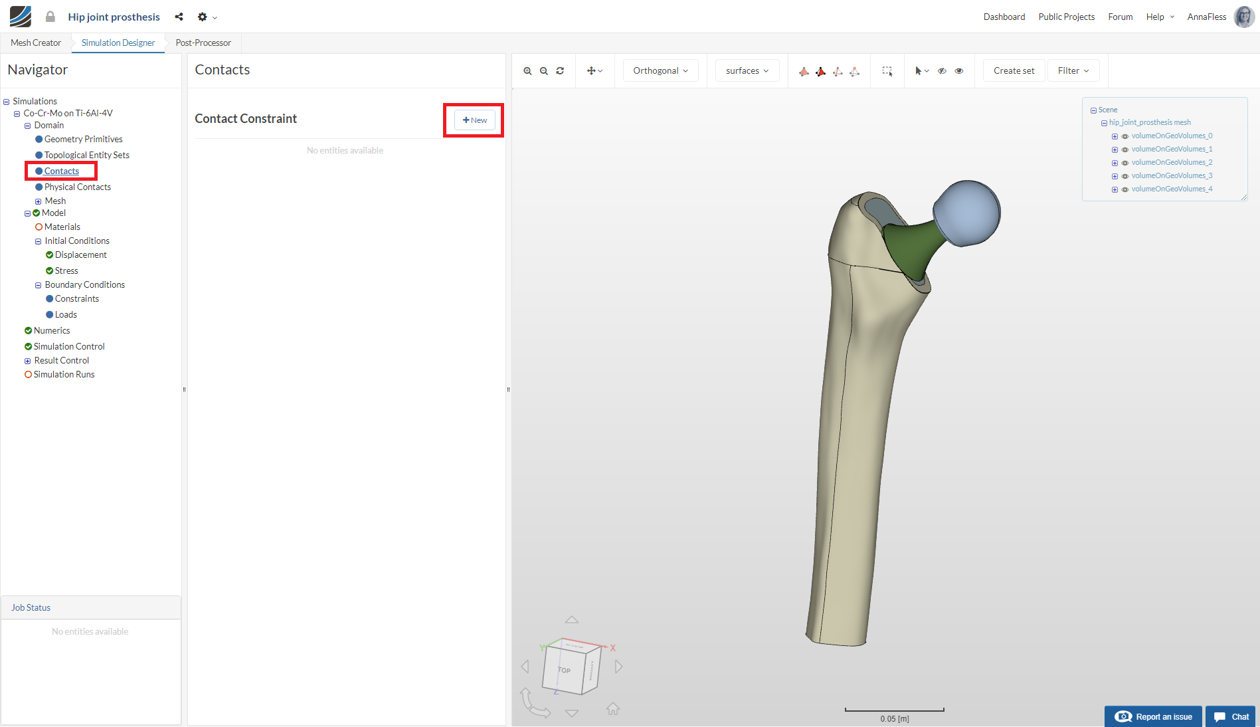
Task: Collapse the Model tree node
Action: pyautogui.click(x=28, y=213)
